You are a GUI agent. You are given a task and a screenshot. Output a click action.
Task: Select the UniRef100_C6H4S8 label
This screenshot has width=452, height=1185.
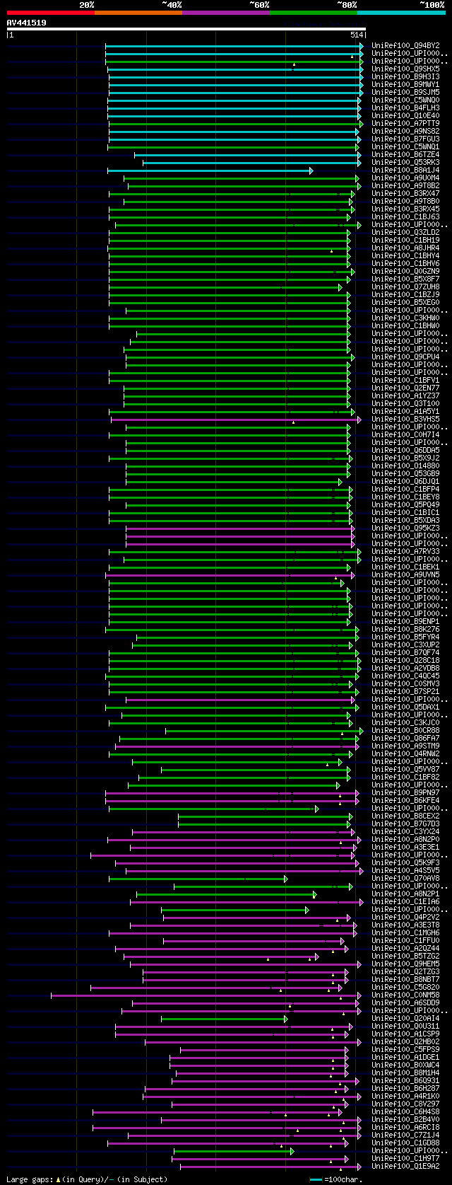click(x=405, y=1111)
